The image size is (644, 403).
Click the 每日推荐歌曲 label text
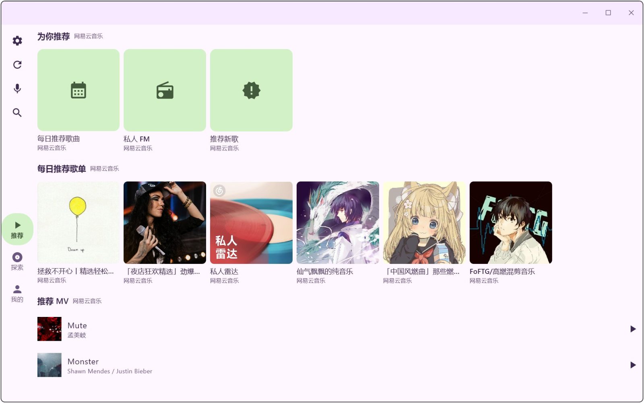point(59,139)
